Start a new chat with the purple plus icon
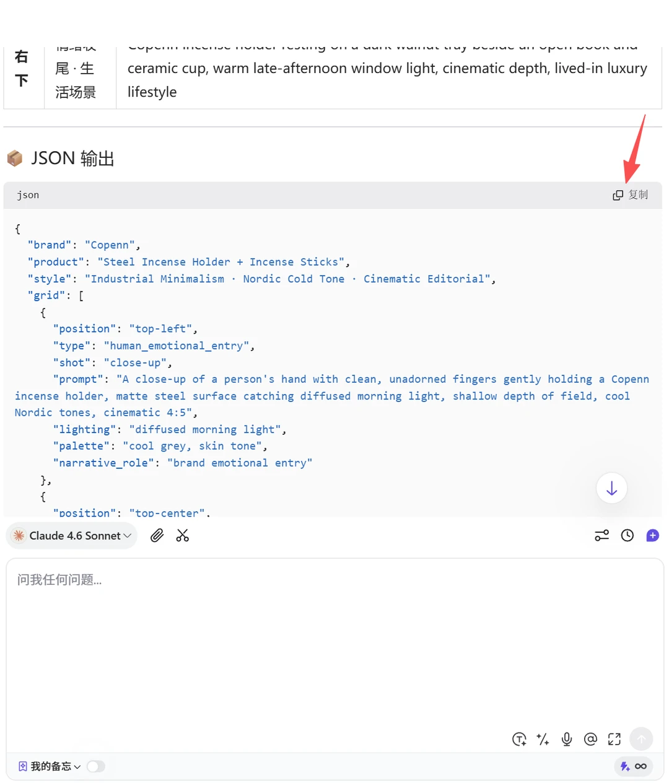 coord(653,536)
